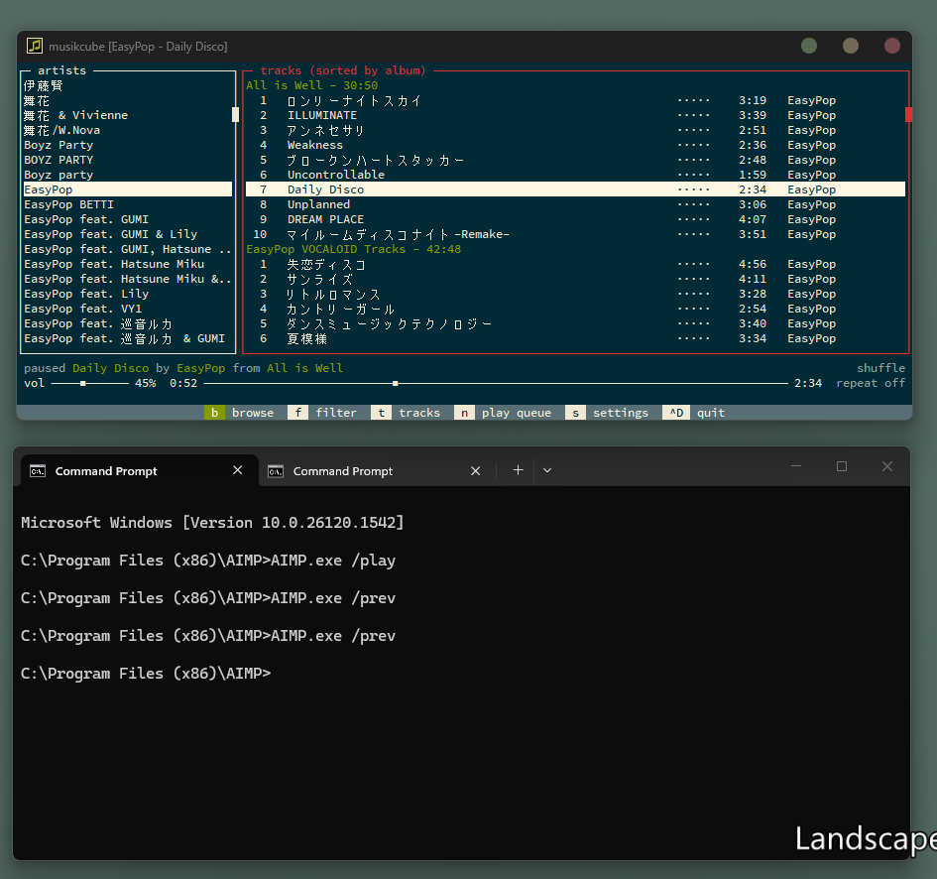Select the uppercase BOYZ PARTY artist
937x879 pixels.
click(x=128, y=160)
